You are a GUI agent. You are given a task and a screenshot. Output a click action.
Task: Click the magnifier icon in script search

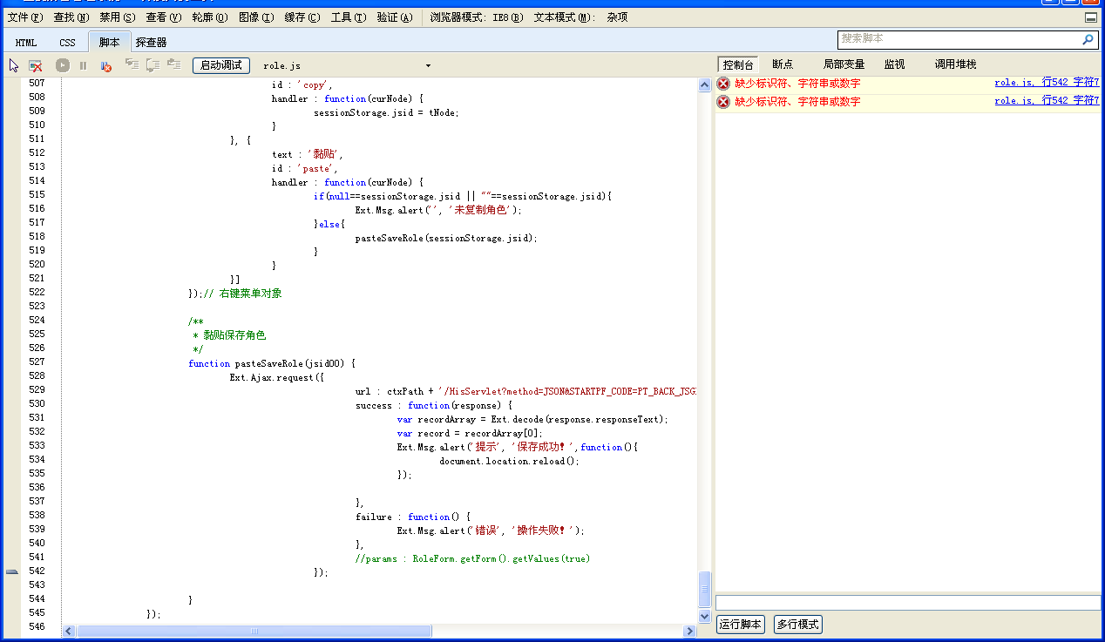(x=1088, y=40)
